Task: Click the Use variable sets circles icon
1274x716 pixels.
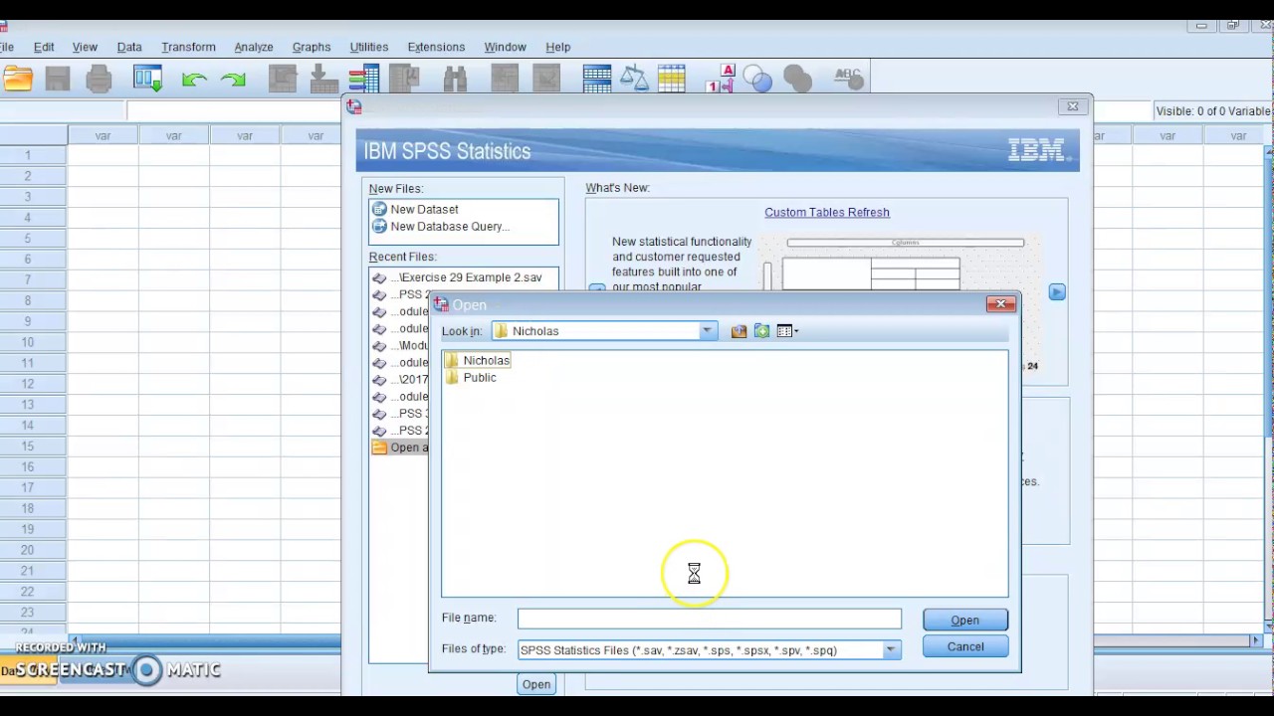Action: (x=758, y=79)
